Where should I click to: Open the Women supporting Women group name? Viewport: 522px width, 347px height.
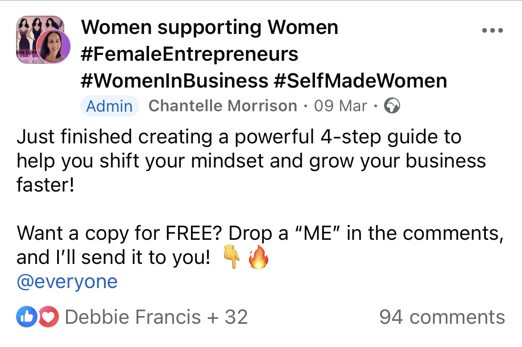click(x=209, y=28)
